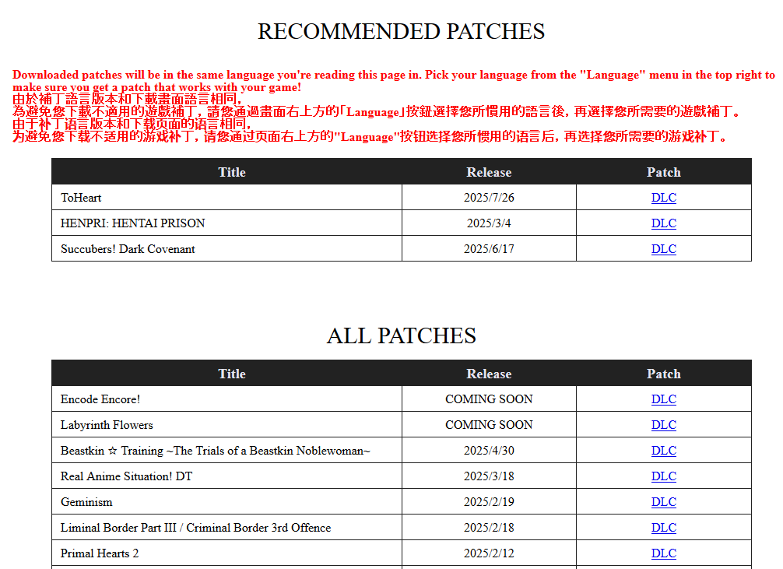
Task: Click Release header in All Patches table
Action: pyautogui.click(x=489, y=374)
